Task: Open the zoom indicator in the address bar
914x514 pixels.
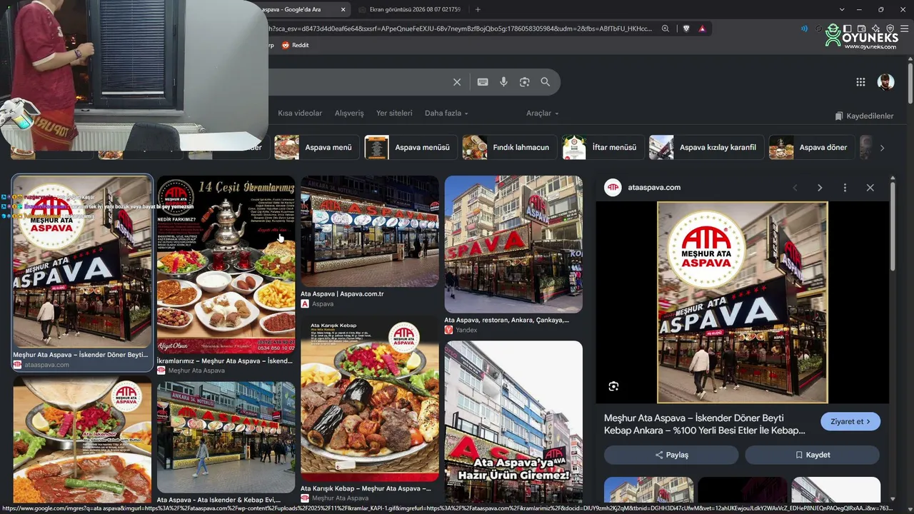Action: [666, 29]
